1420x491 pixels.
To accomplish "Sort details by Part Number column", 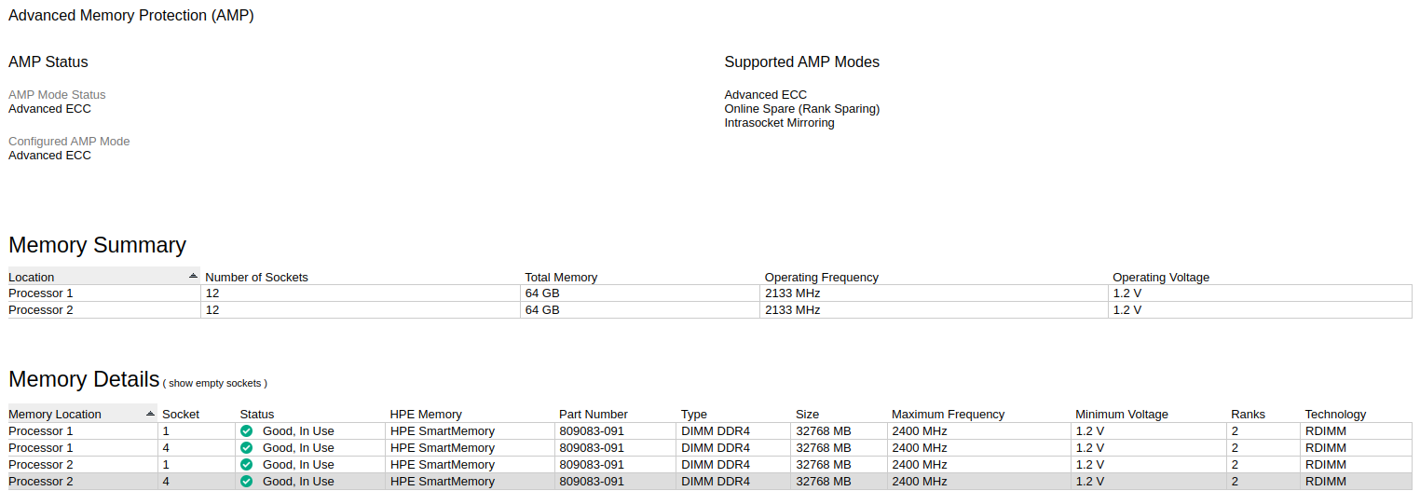I will coord(593,415).
